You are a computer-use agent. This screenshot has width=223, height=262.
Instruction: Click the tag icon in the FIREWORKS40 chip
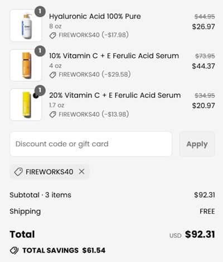coord(18,172)
